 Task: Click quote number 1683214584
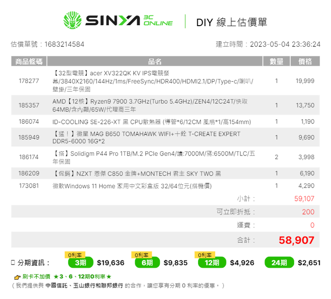coord(64,44)
